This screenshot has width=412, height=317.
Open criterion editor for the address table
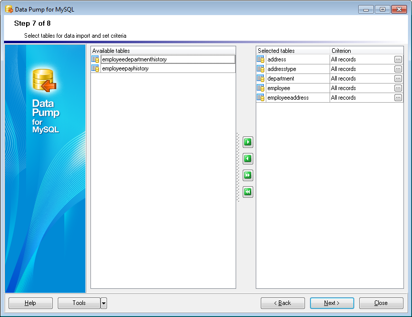(x=397, y=59)
